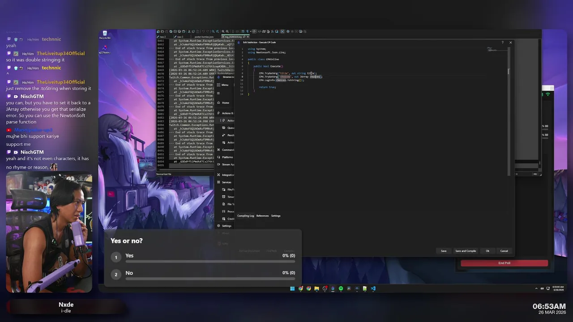Open File Explorer from taskbar
573x322 pixels.
pos(316,288)
